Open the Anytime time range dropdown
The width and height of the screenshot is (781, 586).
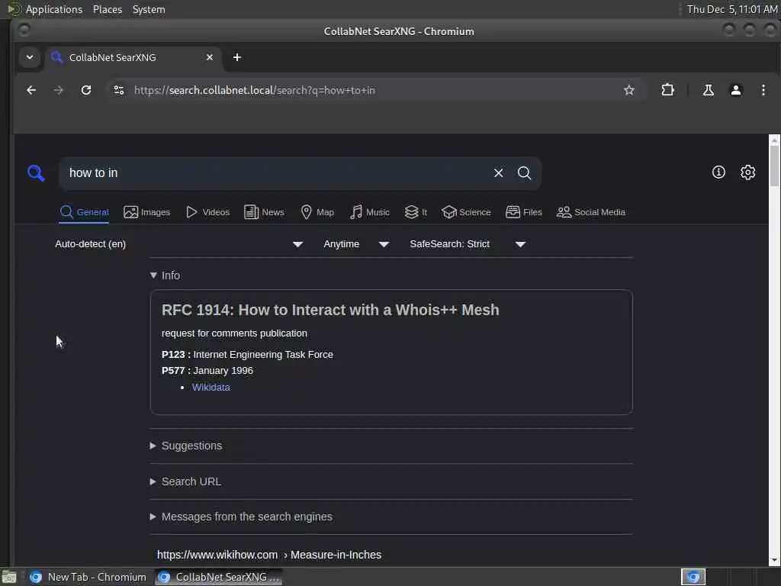tap(356, 244)
